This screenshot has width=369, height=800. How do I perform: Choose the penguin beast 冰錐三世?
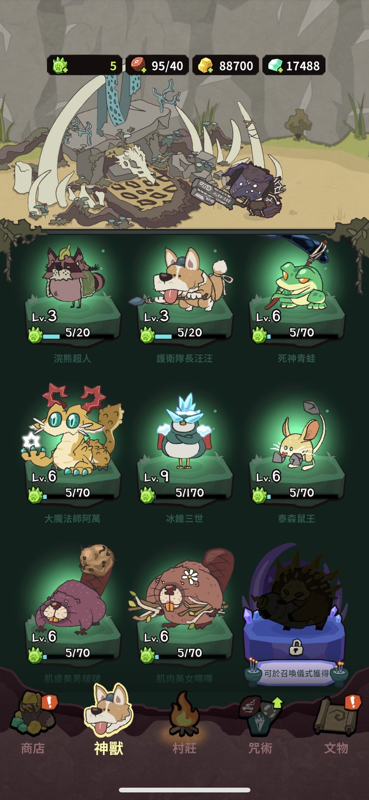pyautogui.click(x=184, y=458)
